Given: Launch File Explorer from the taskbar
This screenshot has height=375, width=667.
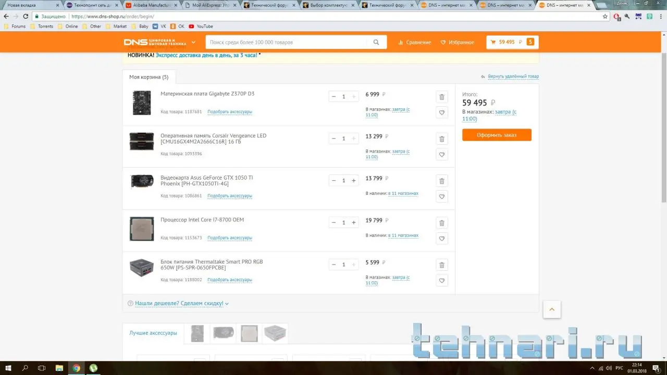Looking at the screenshot, I should pyautogui.click(x=59, y=368).
